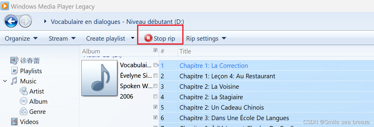Viewport: 374px width, 127px height.
Task: Click the Stop rip button label
Action: coord(164,39)
